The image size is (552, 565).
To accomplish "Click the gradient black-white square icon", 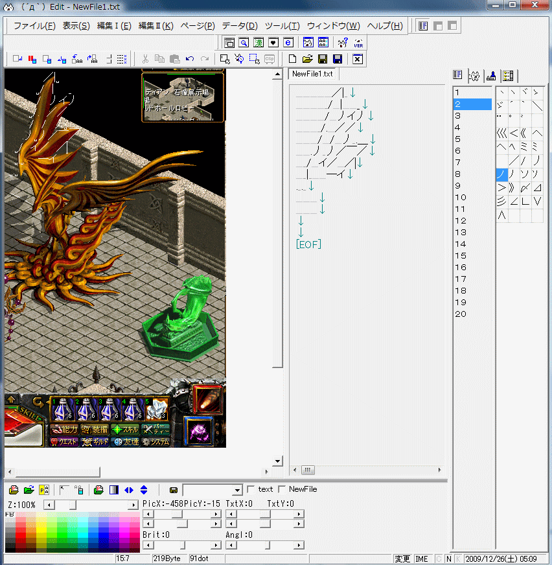I will pyautogui.click(x=114, y=490).
